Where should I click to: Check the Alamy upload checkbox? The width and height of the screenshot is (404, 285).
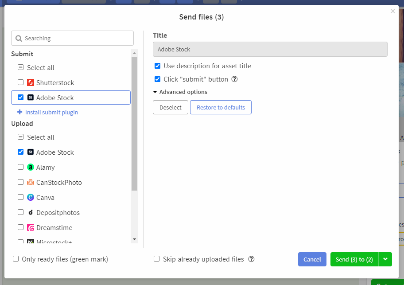(20, 167)
